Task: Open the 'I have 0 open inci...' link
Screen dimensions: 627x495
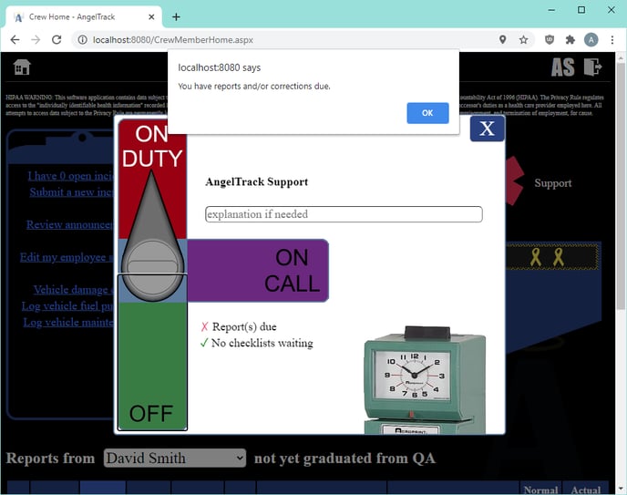Action: (x=71, y=176)
